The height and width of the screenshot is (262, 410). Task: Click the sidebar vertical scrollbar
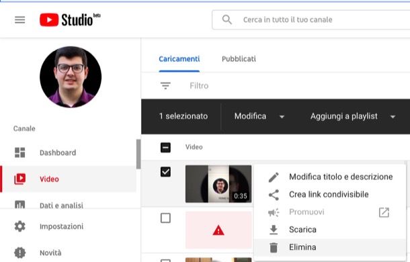(x=138, y=154)
